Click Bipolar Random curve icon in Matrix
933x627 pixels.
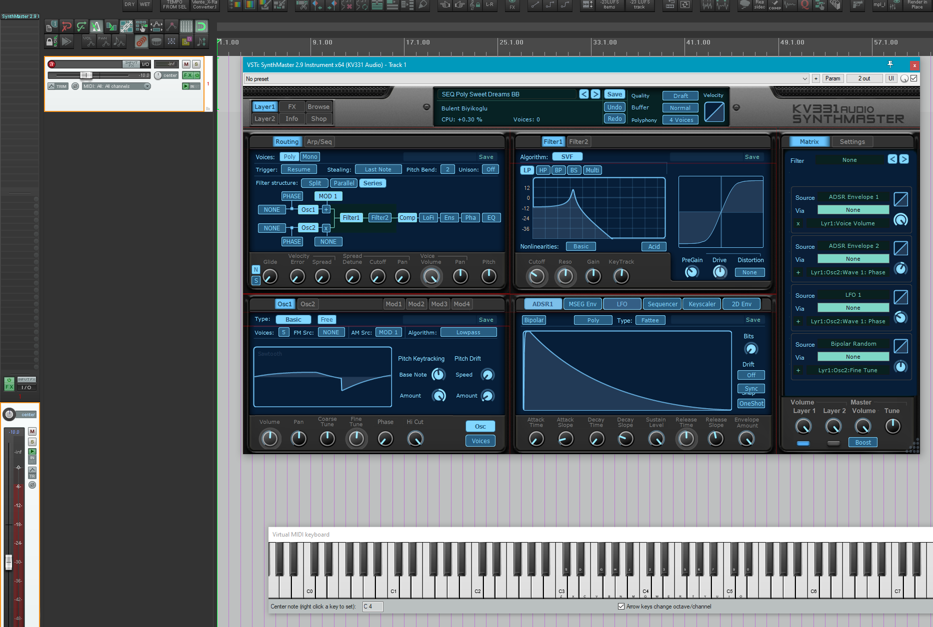pyautogui.click(x=900, y=346)
